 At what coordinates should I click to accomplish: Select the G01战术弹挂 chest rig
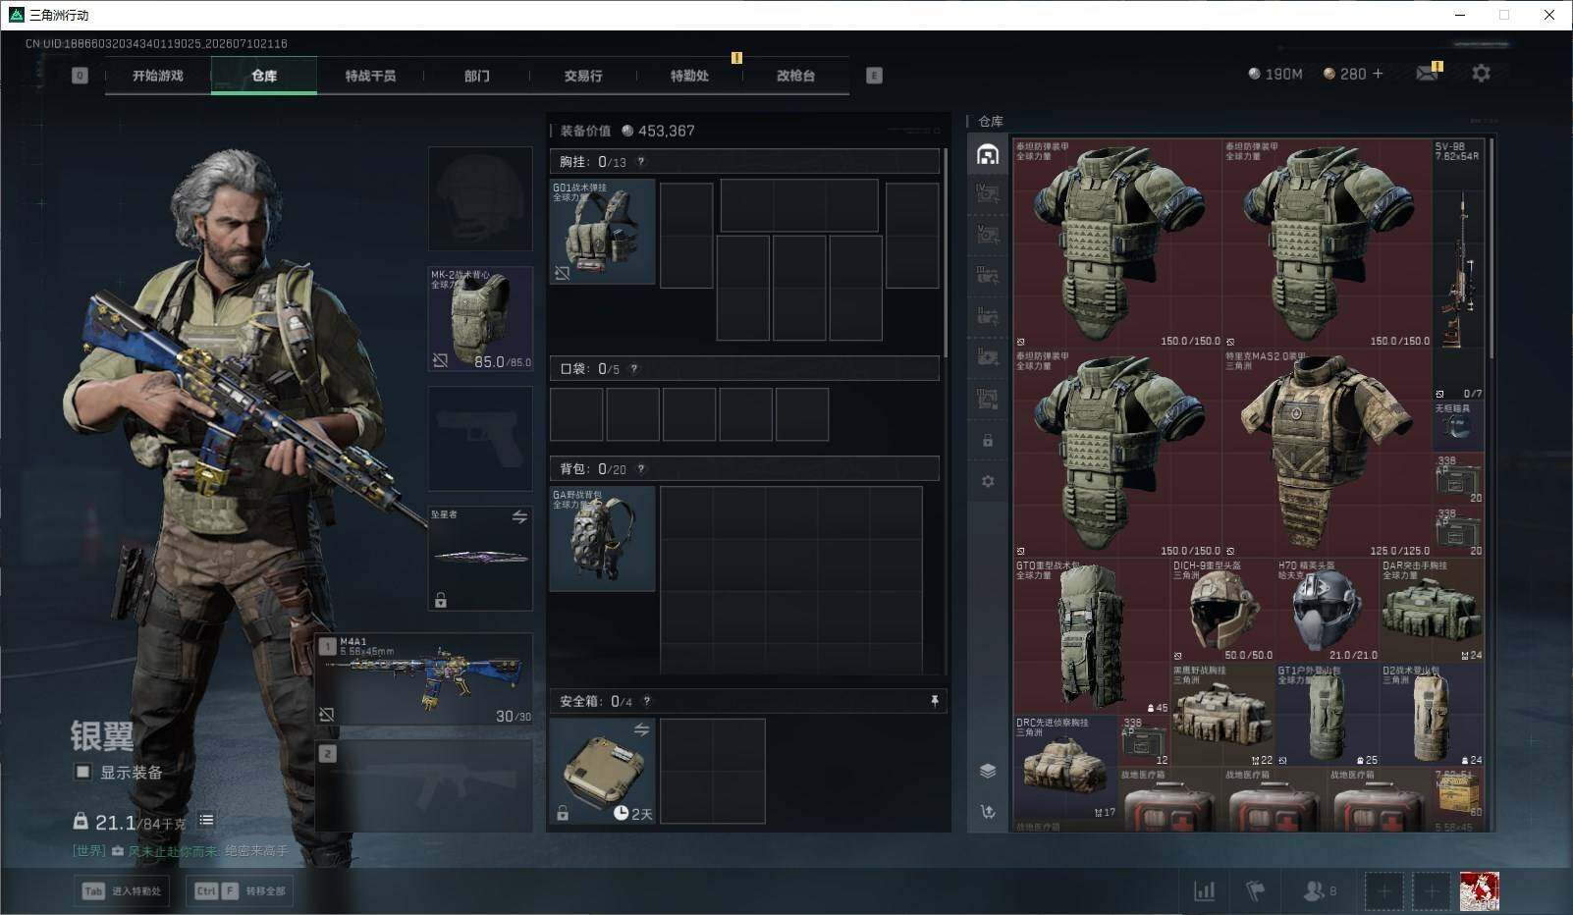(x=602, y=232)
